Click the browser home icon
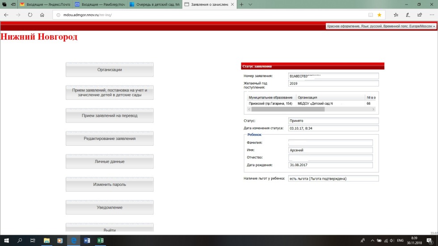 pos(42,14)
